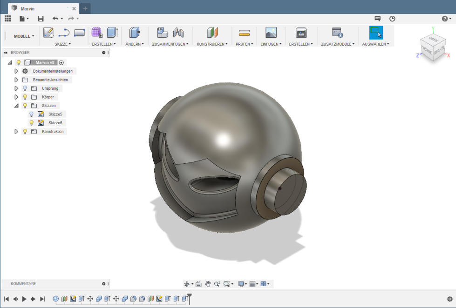Click the Insert image icon
Screen dimensions: 456x308
(271, 33)
